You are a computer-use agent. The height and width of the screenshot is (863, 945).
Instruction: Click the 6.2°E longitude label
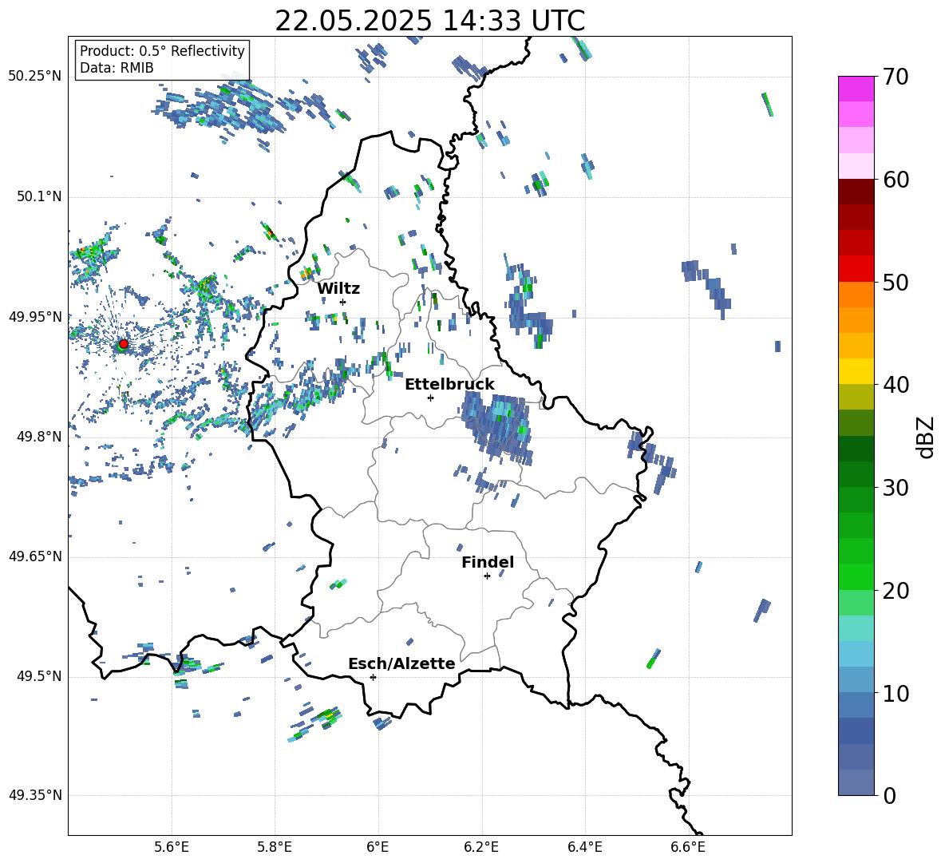coord(481,847)
